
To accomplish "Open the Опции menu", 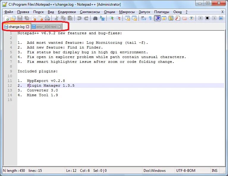I will click(x=109, y=12).
